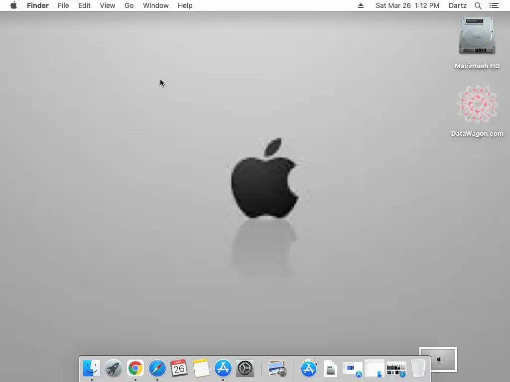Open the running App Store in the Dock

tap(223, 369)
